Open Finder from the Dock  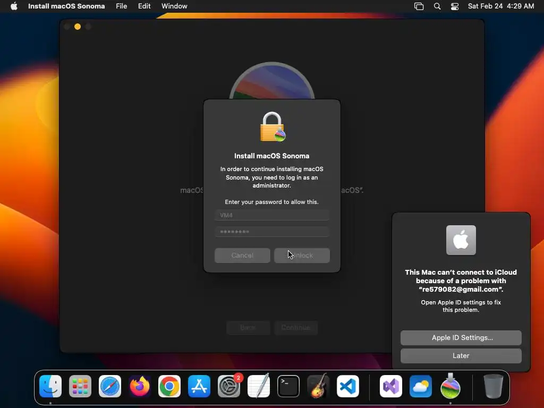(50, 386)
